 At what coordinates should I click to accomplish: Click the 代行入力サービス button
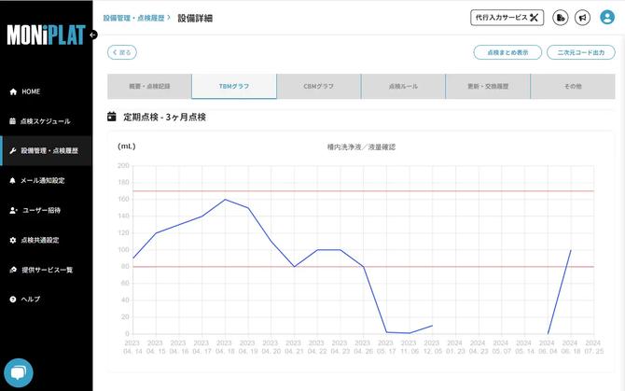click(507, 18)
